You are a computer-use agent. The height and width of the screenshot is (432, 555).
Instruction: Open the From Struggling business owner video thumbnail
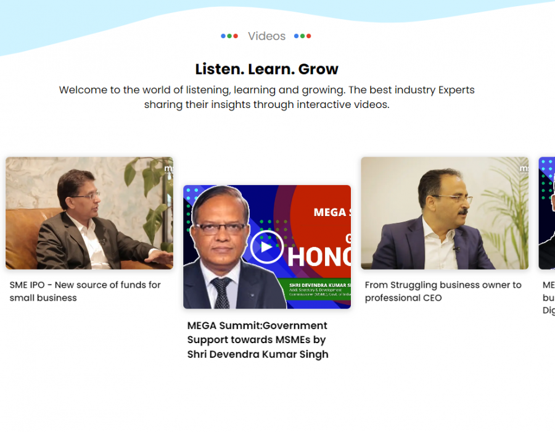pyautogui.click(x=445, y=213)
